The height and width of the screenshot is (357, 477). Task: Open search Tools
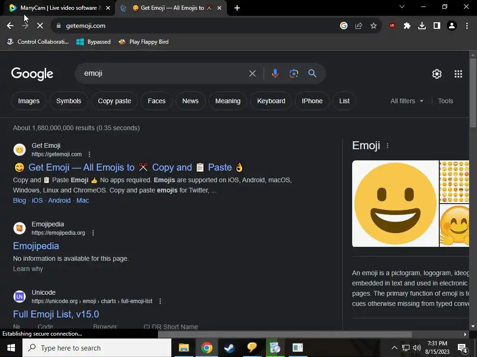[445, 101]
